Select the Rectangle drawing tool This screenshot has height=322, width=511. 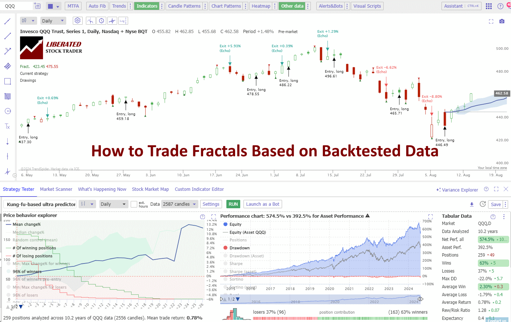point(7,81)
